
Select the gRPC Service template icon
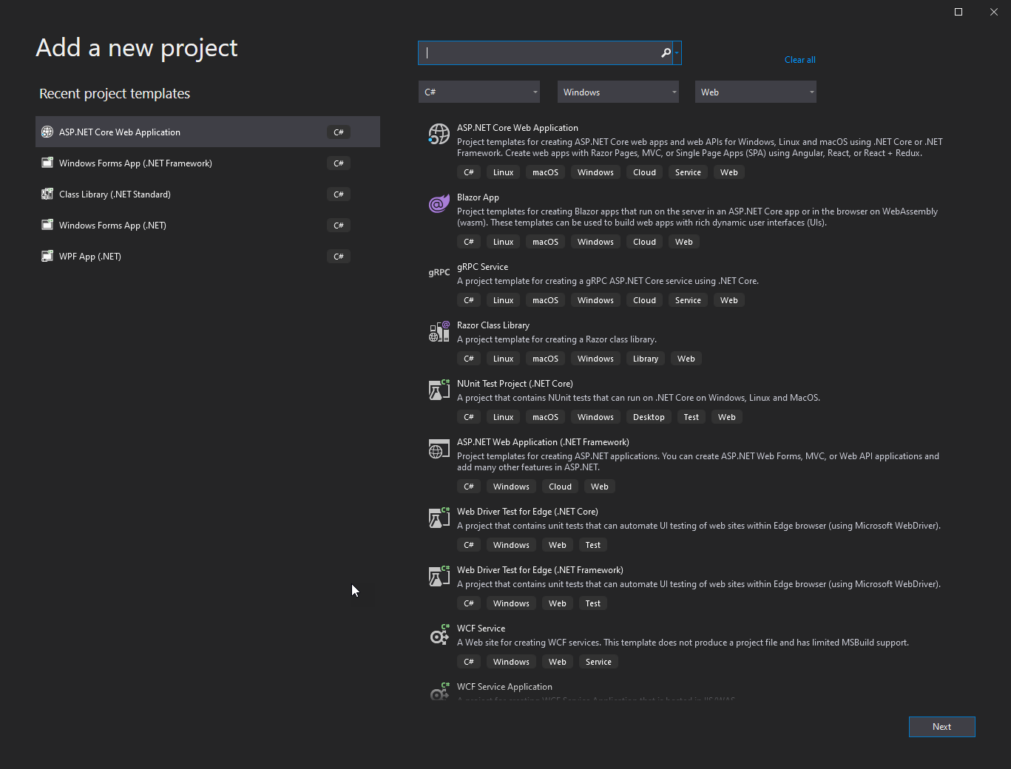(439, 272)
